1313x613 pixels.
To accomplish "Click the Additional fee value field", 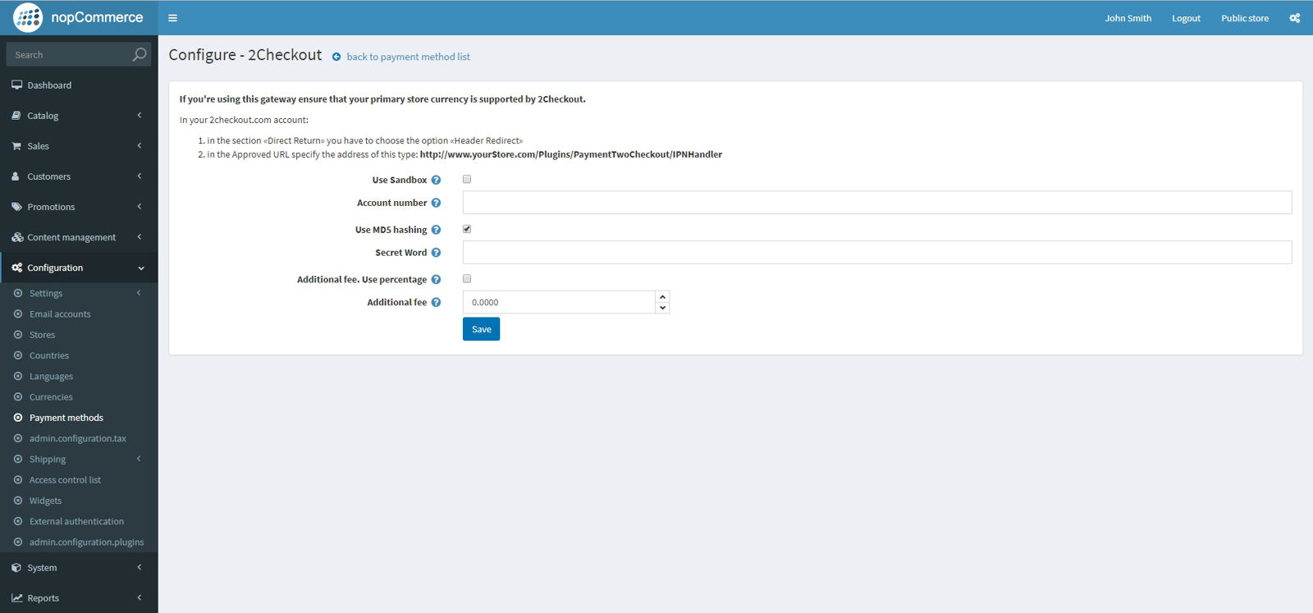I will (559, 302).
